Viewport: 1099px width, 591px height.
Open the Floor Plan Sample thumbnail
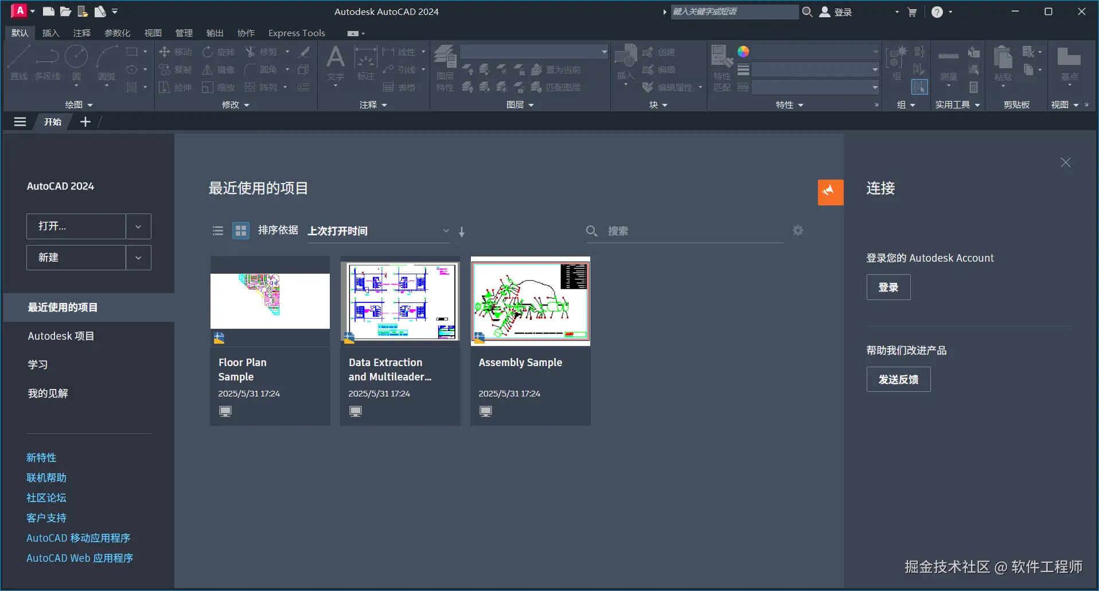[270, 301]
